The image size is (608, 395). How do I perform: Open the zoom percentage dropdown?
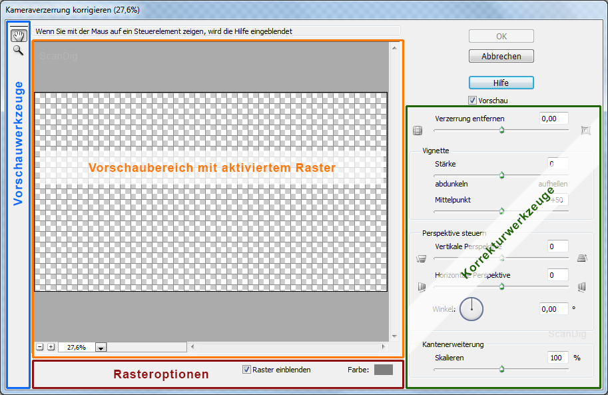click(101, 348)
